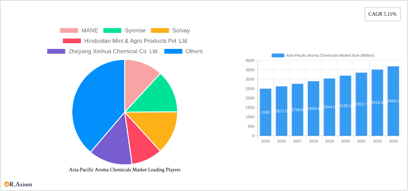
Task: Toggle the Hindustan Mint & Agro legend swatch
Action: pyautogui.click(x=72, y=41)
